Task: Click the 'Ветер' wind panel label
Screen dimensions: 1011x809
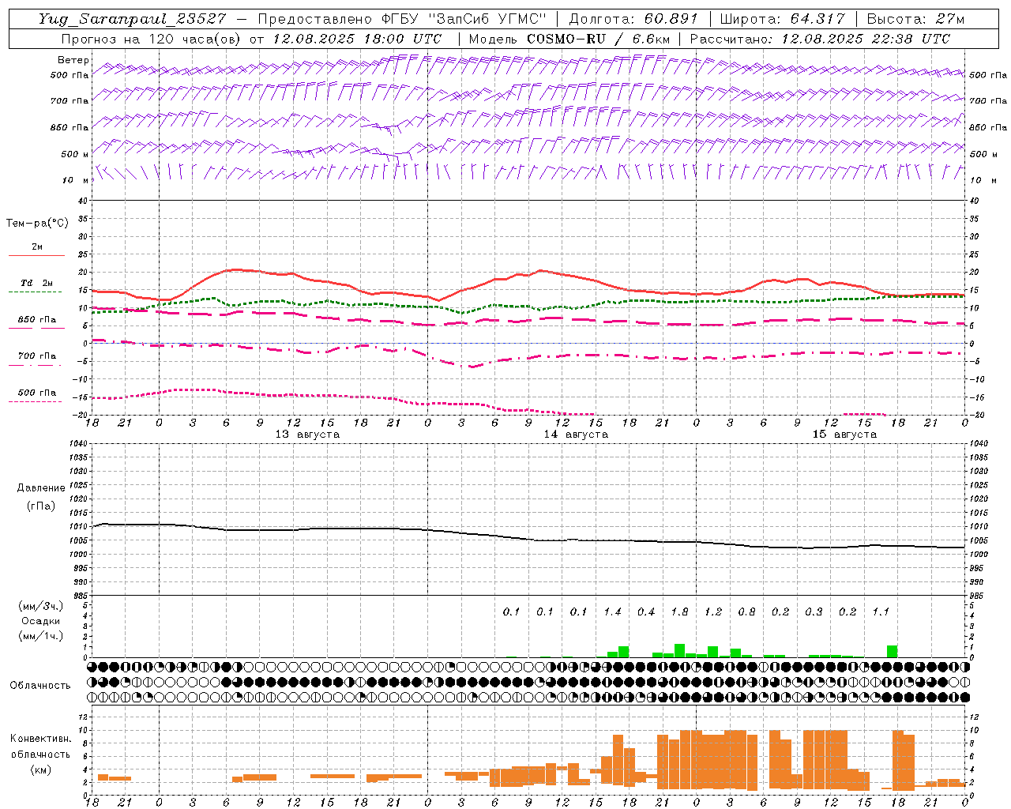Action: click(x=73, y=60)
